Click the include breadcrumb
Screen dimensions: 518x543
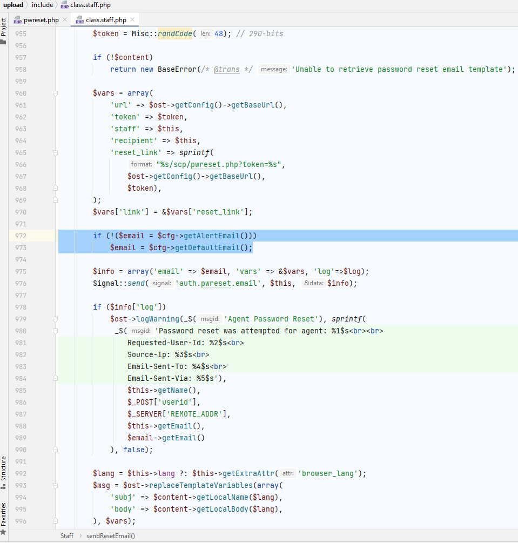42,5
